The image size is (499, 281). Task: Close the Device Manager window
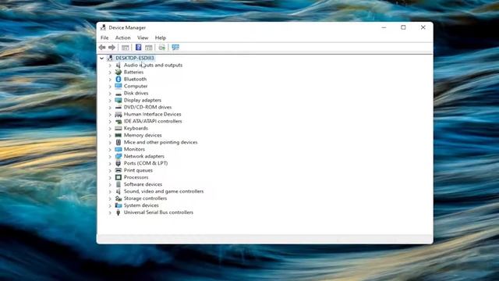click(x=423, y=27)
